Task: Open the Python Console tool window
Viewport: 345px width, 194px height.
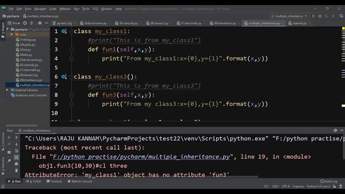Action: pos(80,182)
